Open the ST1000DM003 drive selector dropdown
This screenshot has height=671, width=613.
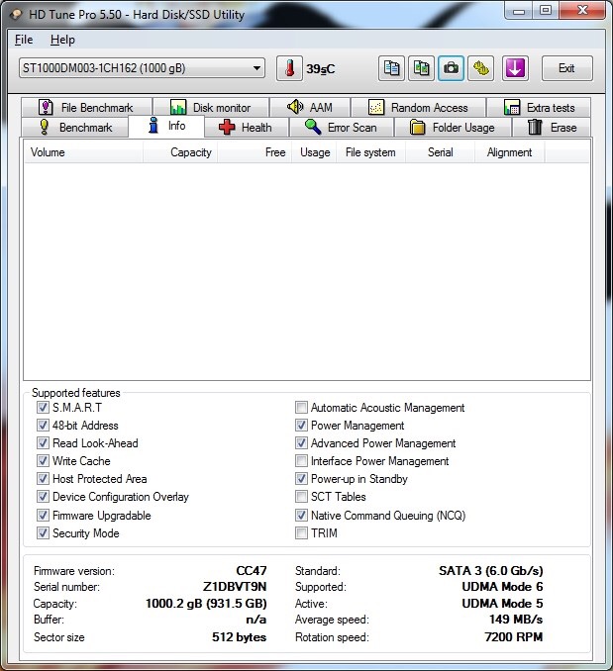[x=142, y=68]
